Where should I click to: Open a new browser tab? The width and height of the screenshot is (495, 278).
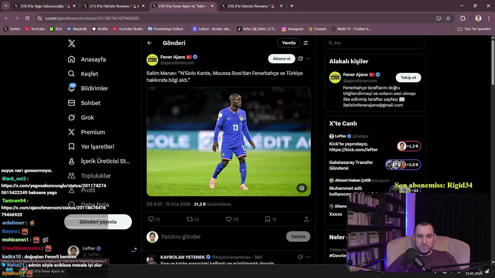[292, 6]
